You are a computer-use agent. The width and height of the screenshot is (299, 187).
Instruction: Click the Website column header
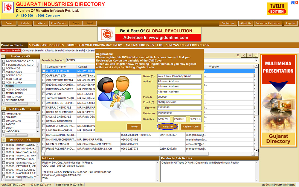[231, 67]
